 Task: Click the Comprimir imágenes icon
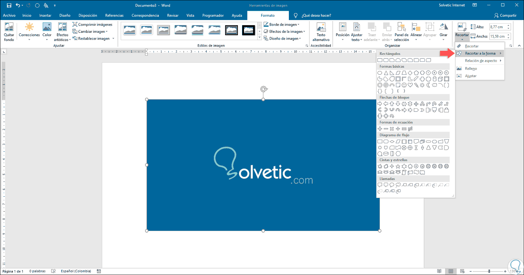click(x=75, y=25)
